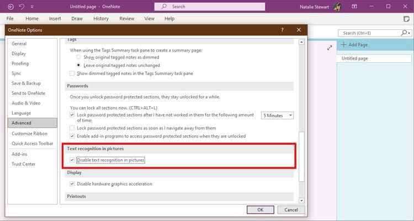This screenshot has width=414, height=221.
Task: Open the History tab
Action: point(101,18)
